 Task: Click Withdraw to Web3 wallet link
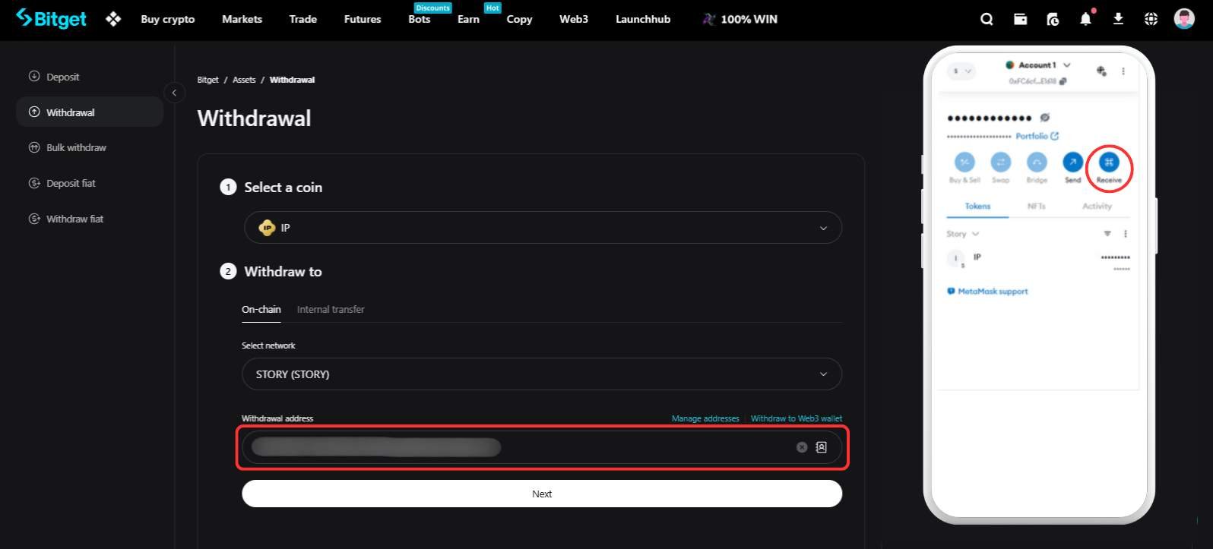pos(797,418)
